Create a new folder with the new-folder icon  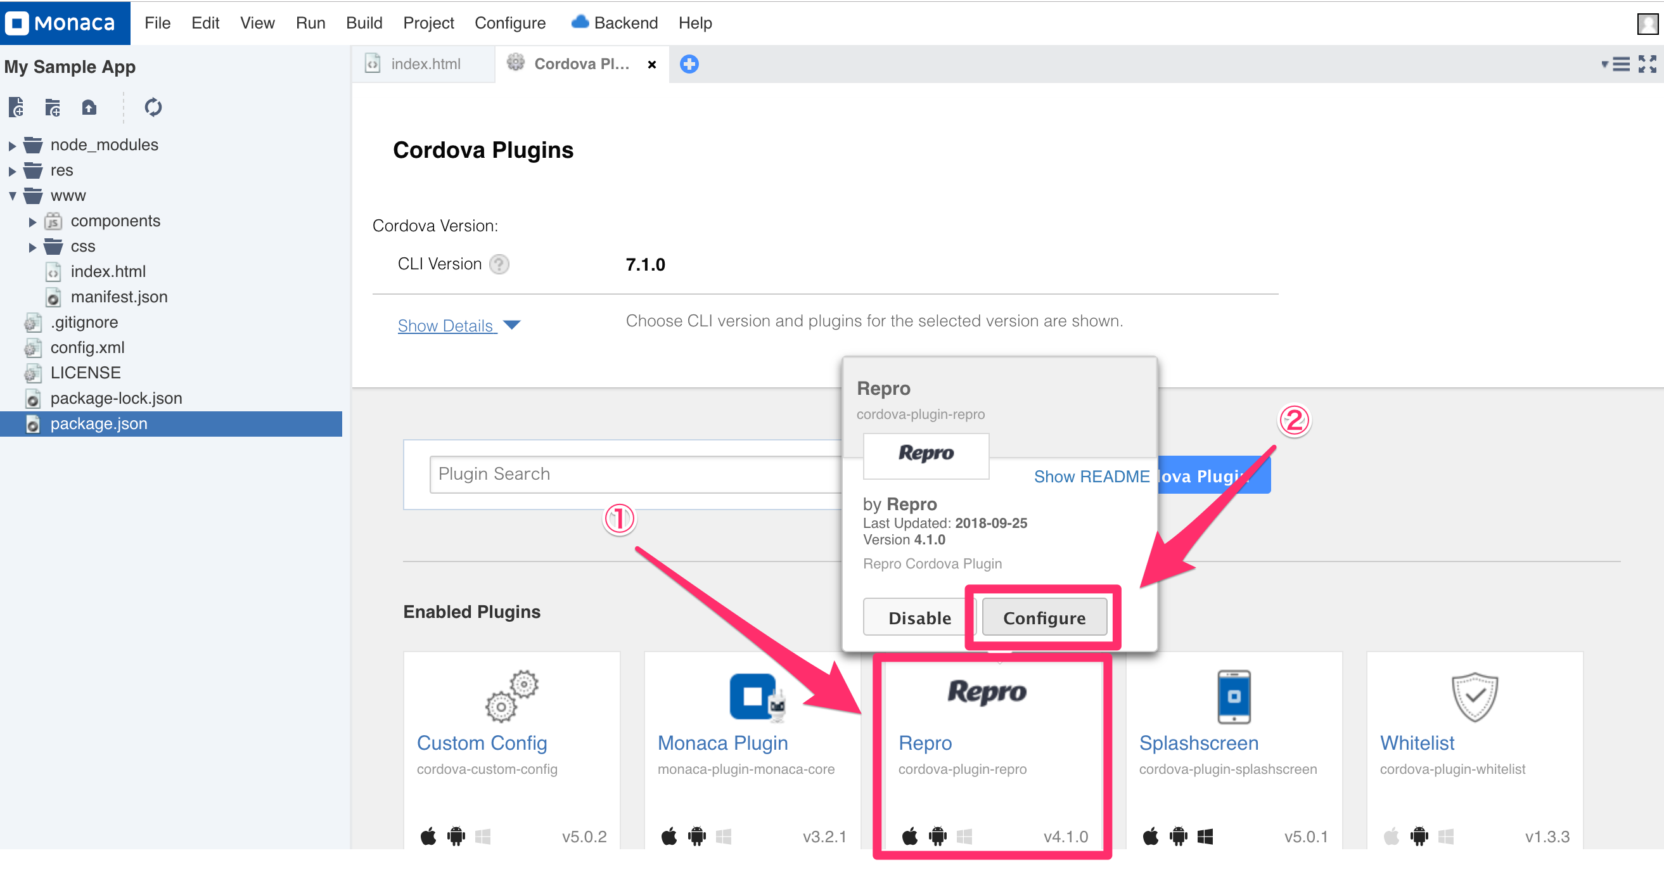point(53,106)
